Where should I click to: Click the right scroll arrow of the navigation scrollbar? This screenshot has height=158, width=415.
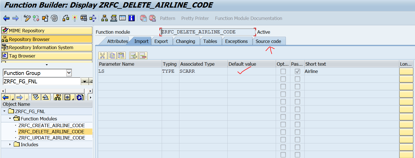[90, 91]
